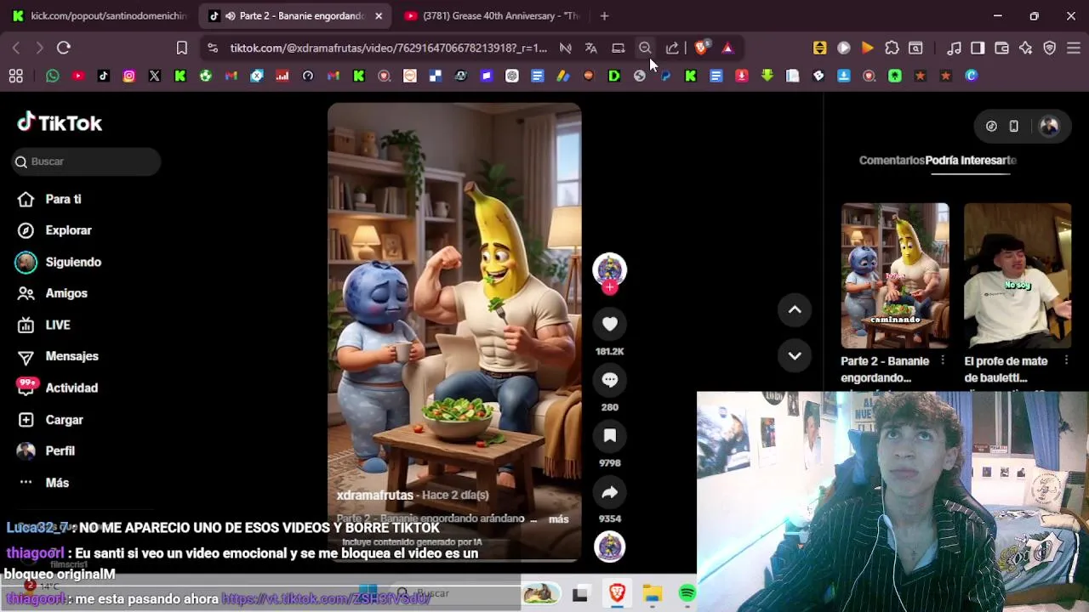
Task: Like the video with the heart icon
Action: [609, 324]
